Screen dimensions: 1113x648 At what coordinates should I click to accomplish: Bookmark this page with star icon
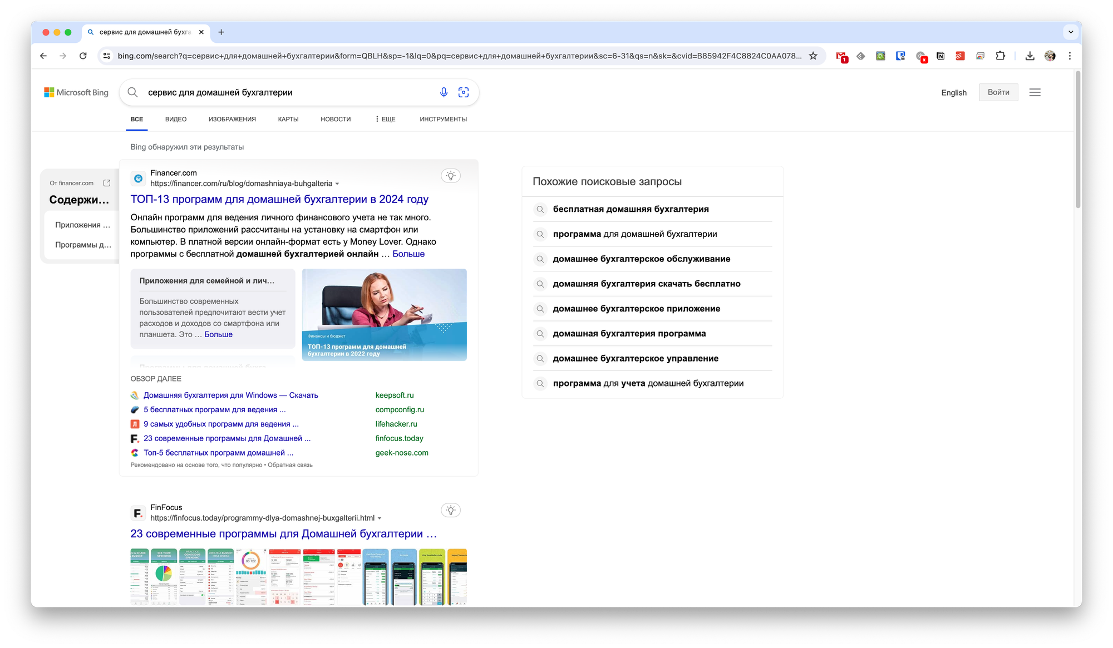point(813,56)
